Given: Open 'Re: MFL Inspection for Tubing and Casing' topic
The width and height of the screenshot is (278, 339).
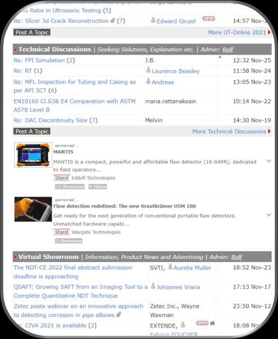Looking at the screenshot, I should pyautogui.click(x=75, y=86).
